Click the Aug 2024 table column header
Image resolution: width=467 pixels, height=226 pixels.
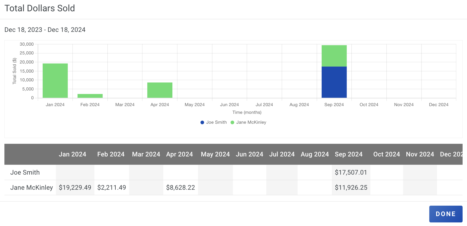coord(315,154)
